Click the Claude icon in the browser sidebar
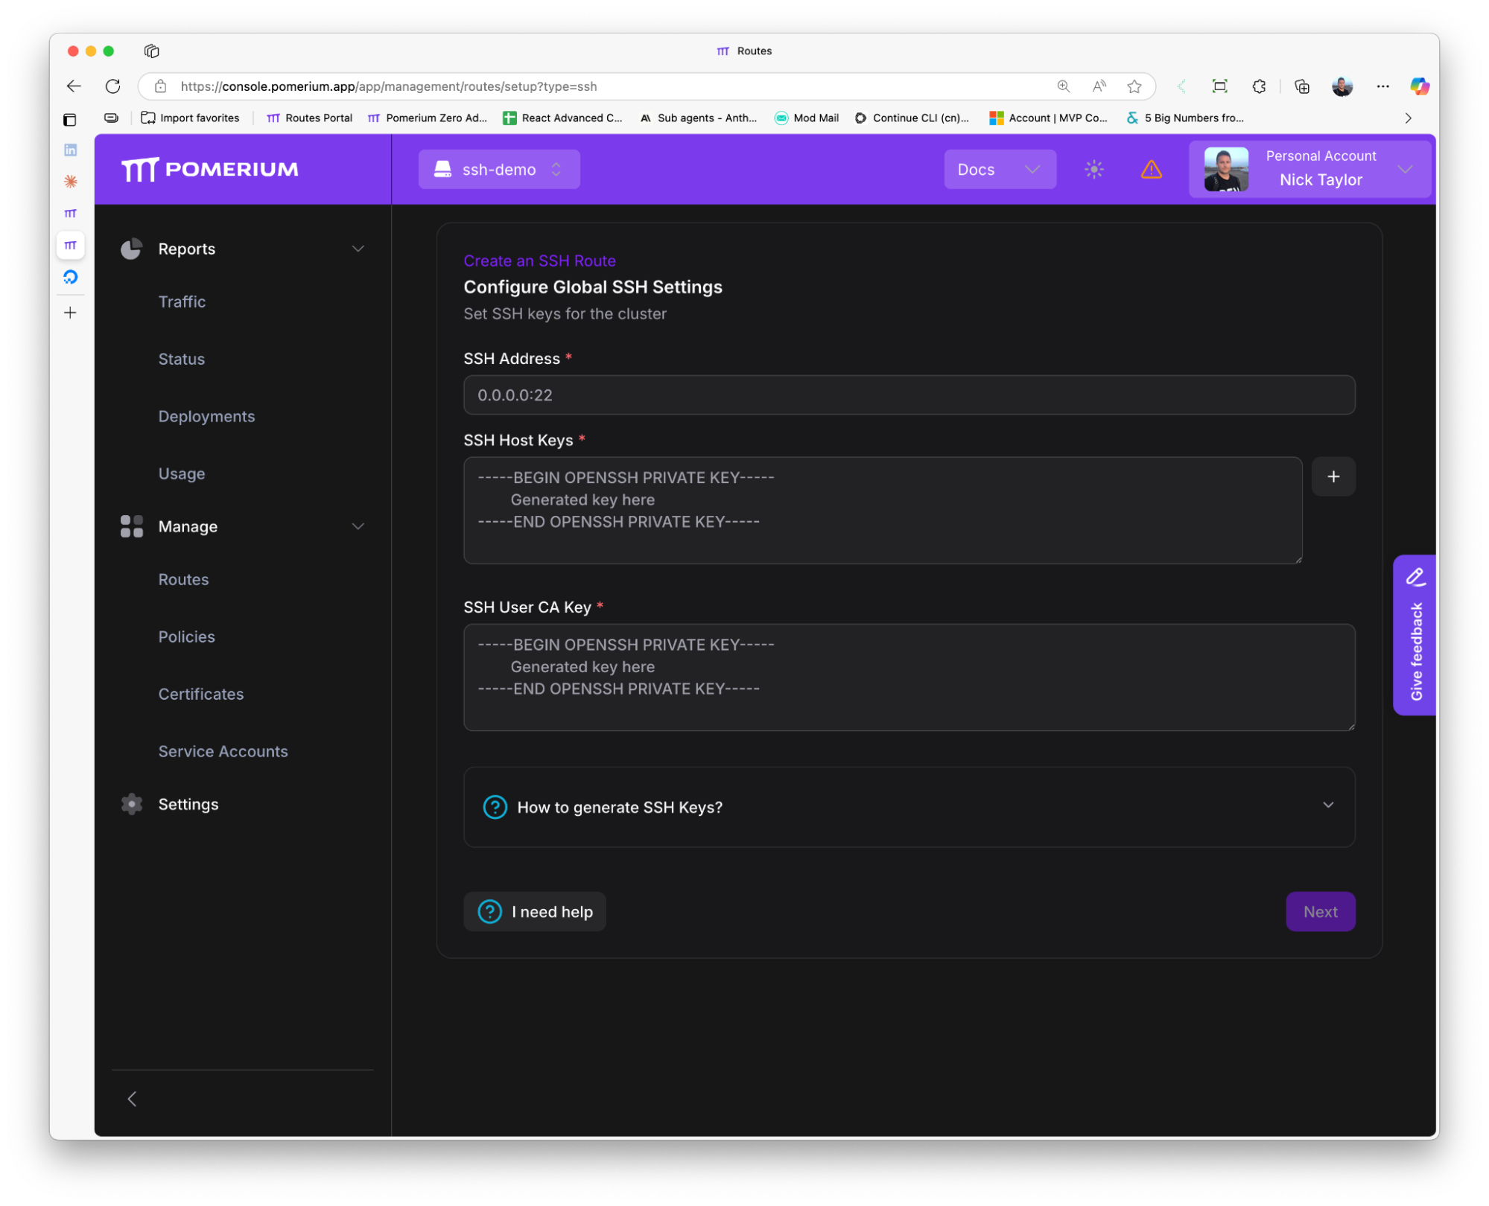This screenshot has height=1206, width=1489. (x=71, y=181)
